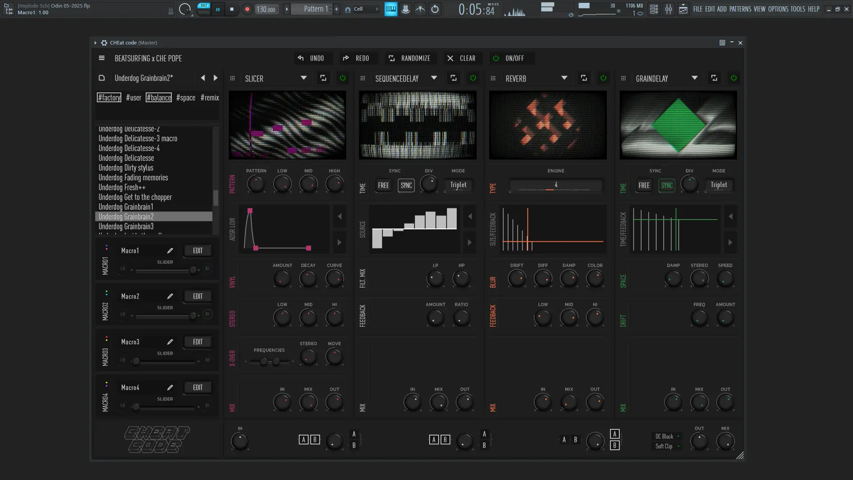This screenshot has width=853, height=480.
Task: Enable FREE mode in SEQUENCEDELAY time
Action: click(x=383, y=185)
